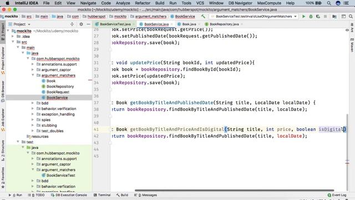
Task: Open the VCS menu
Action: tap(200, 3)
